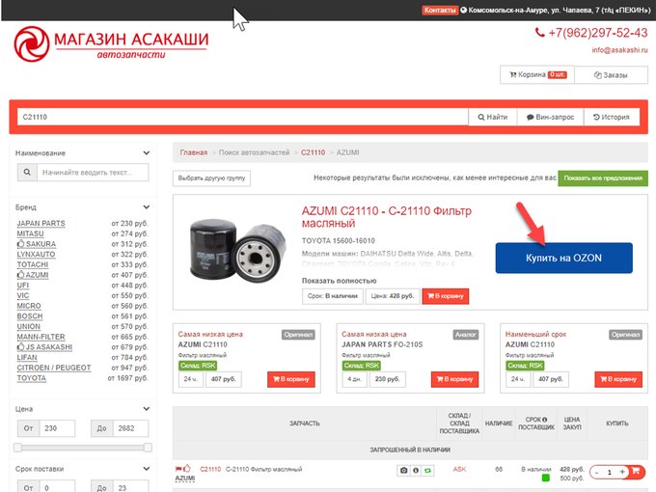
Task: Filter by brand VIC
Action: click(23, 296)
